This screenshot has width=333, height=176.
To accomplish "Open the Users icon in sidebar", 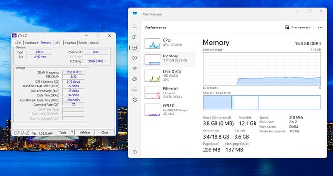I will click(x=135, y=79).
